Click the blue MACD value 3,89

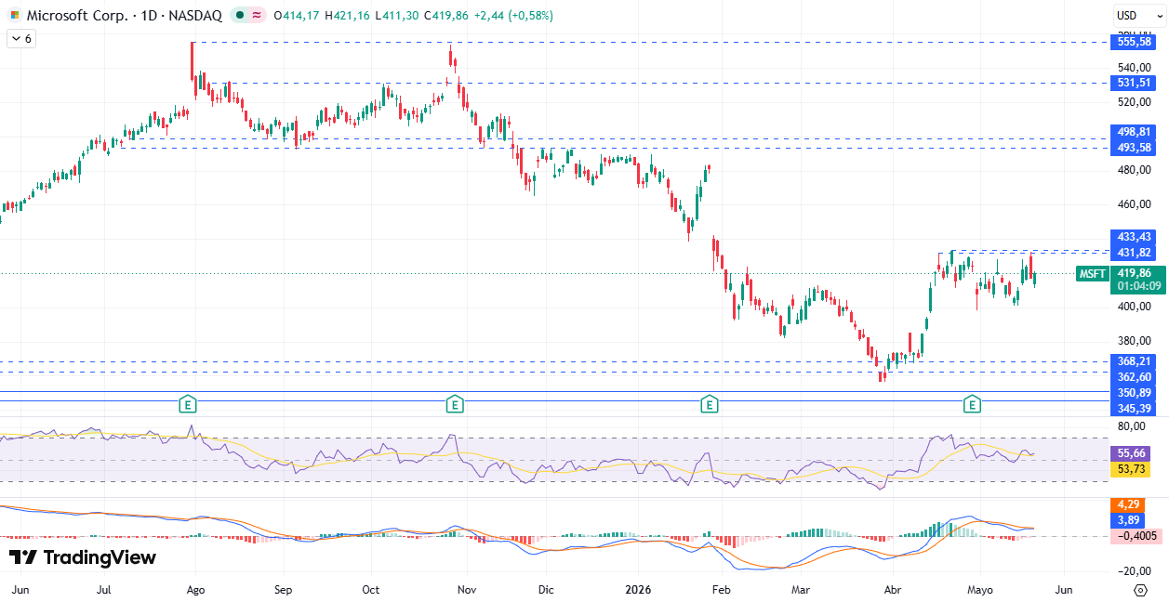(x=1127, y=520)
